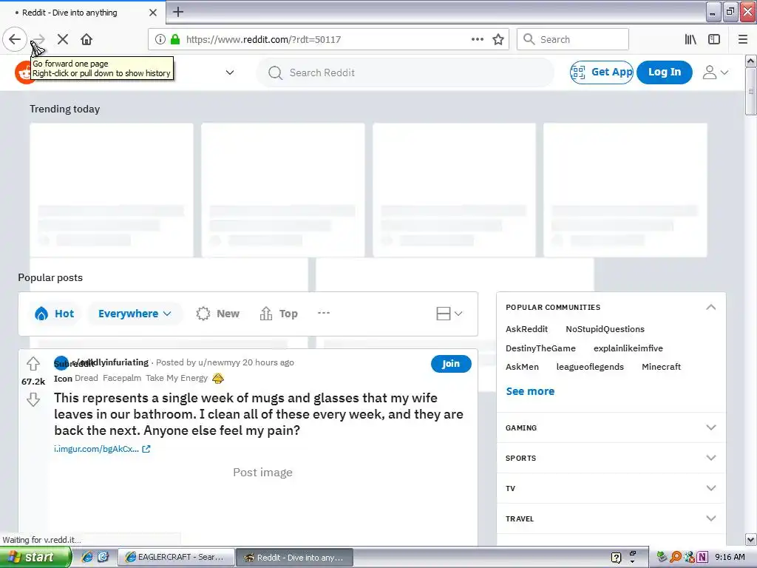Open the Everywhere location dropdown

click(135, 314)
